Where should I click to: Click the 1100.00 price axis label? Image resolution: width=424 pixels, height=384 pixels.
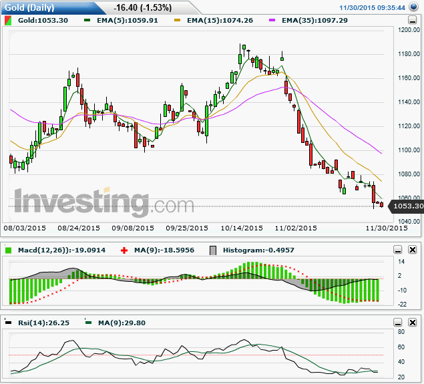pyautogui.click(x=409, y=150)
